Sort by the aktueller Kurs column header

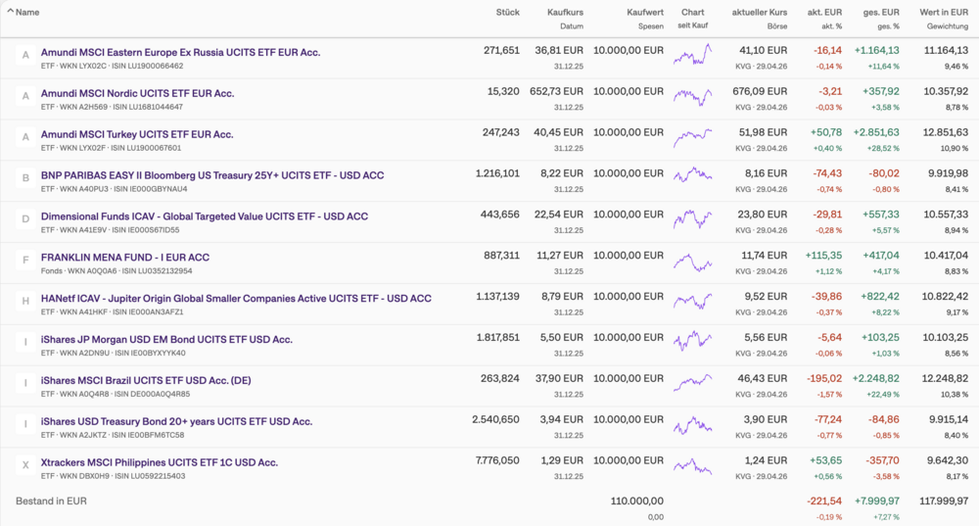click(760, 12)
